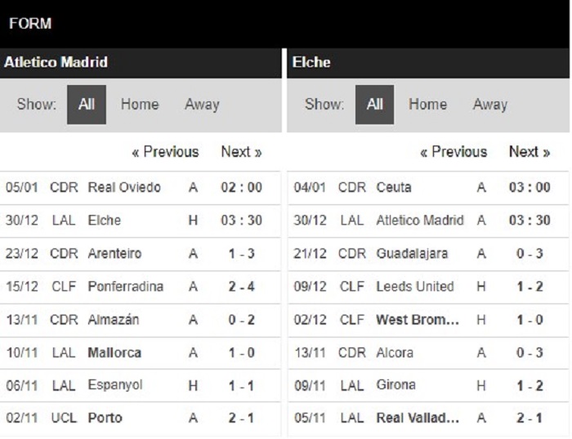Open the Girona match row
This screenshot has width=572, height=439.
click(428, 386)
